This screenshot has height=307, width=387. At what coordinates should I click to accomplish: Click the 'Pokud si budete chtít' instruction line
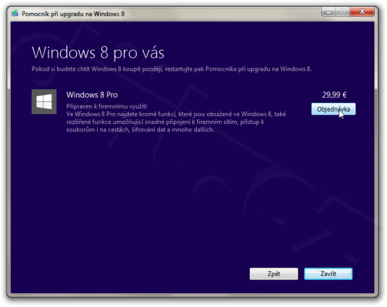172,69
